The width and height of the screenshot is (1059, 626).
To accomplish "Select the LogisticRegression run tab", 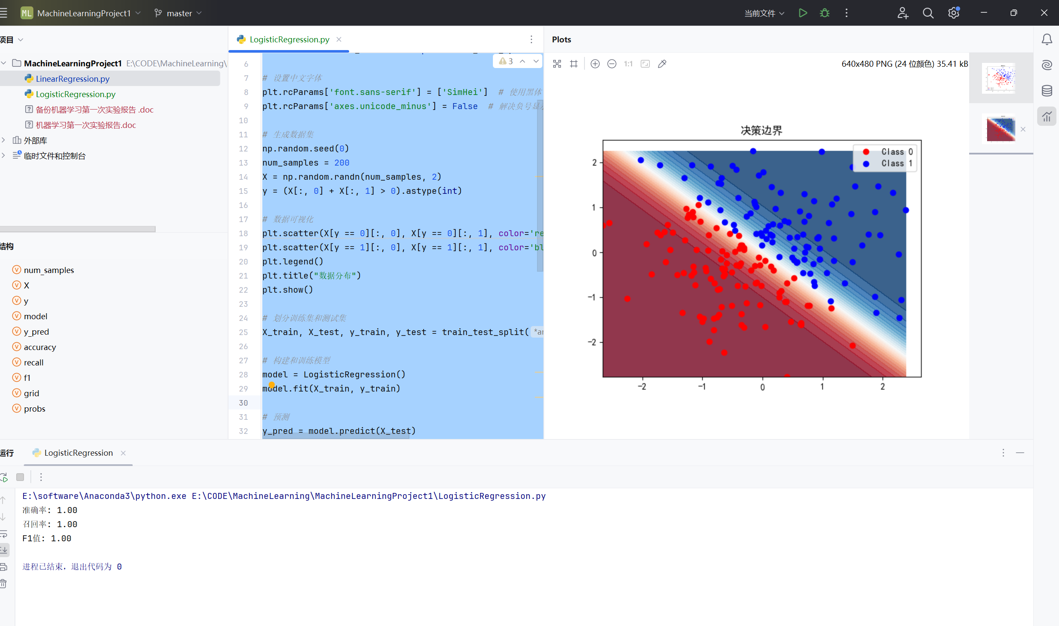I will (78, 453).
